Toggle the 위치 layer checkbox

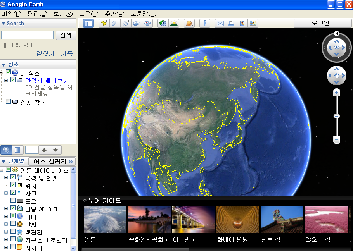click(x=13, y=185)
